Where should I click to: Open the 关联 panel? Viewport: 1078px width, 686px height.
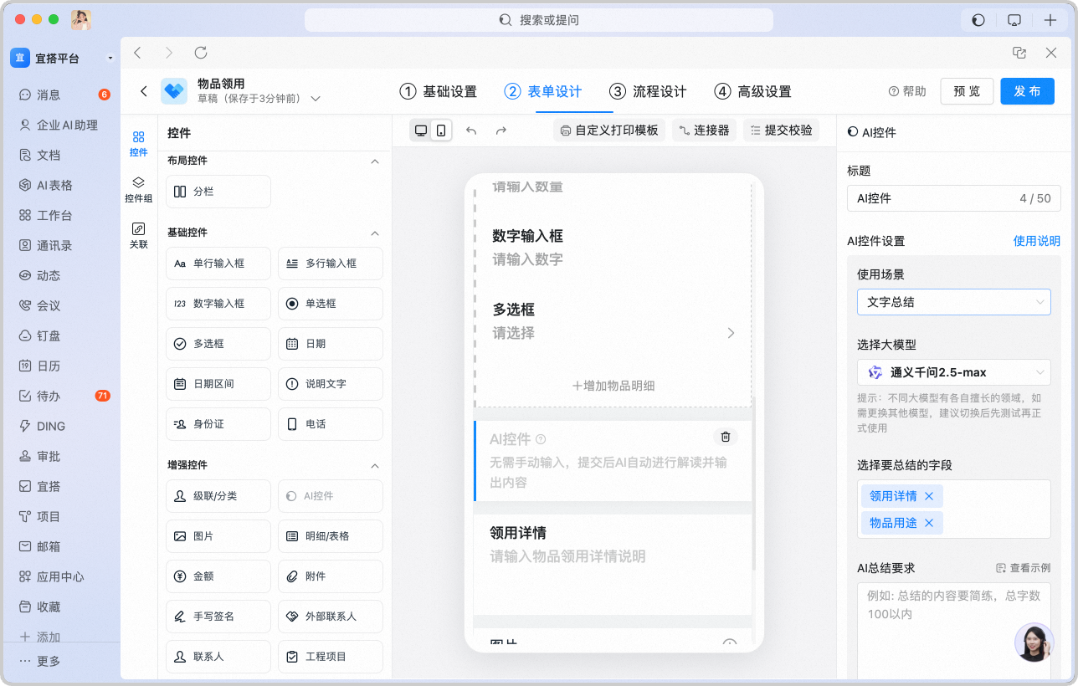click(x=139, y=236)
